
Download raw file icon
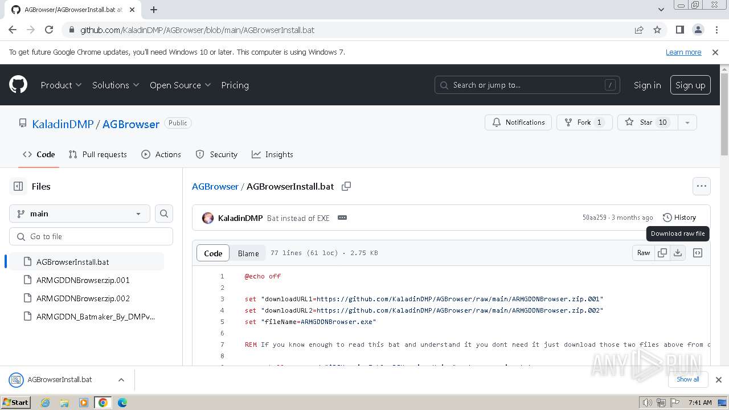tap(678, 253)
